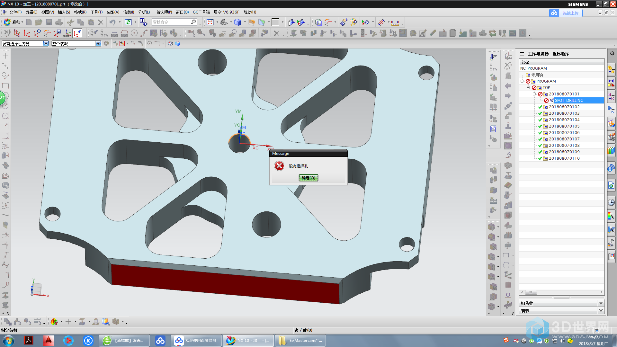617x347 pixels.
Task: Collapse the TOP tree node
Action: coord(528,88)
